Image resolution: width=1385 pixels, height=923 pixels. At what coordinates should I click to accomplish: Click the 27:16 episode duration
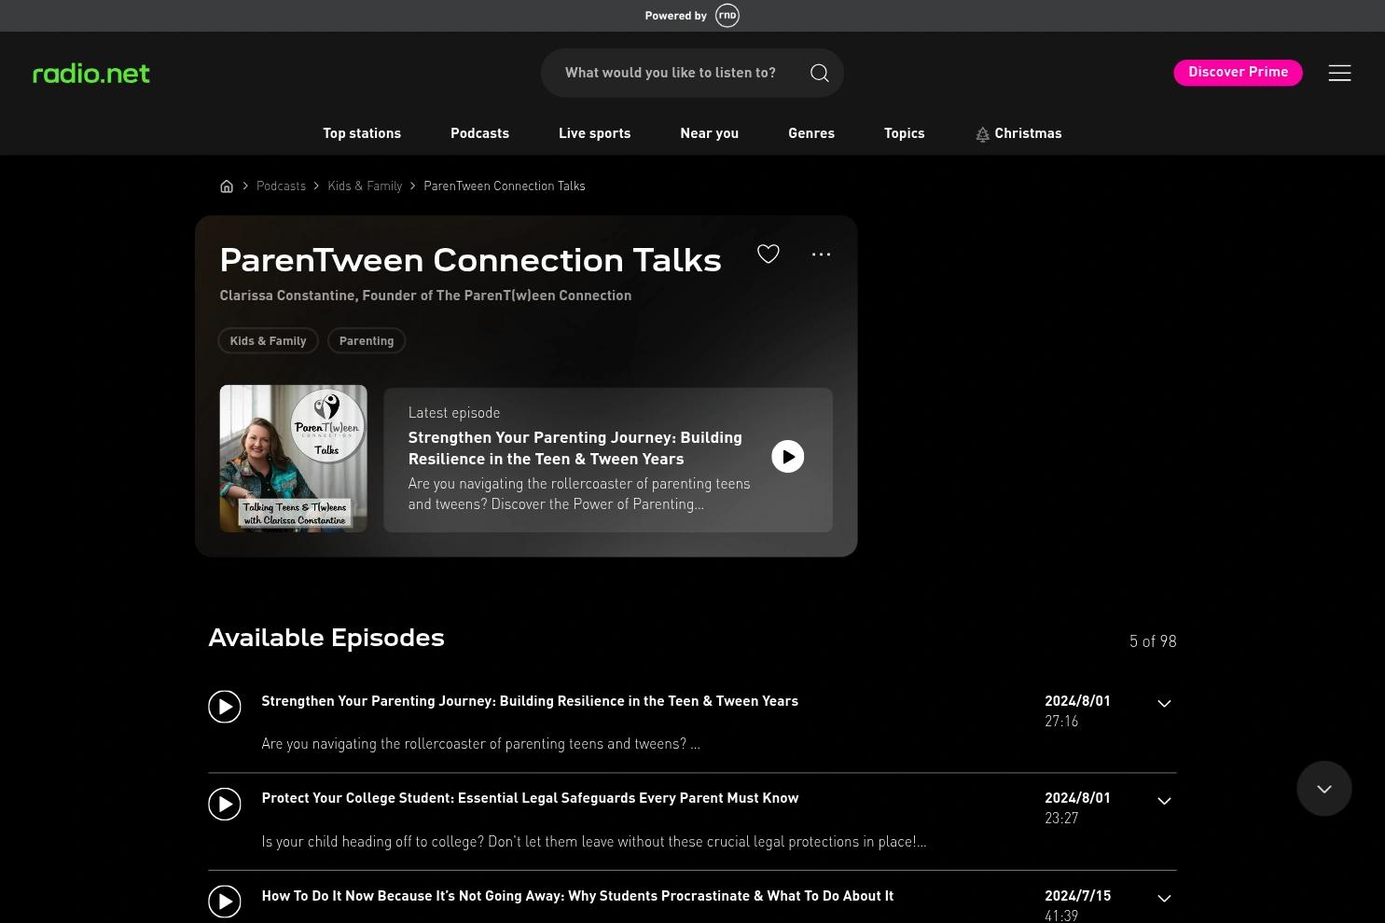tap(1061, 722)
